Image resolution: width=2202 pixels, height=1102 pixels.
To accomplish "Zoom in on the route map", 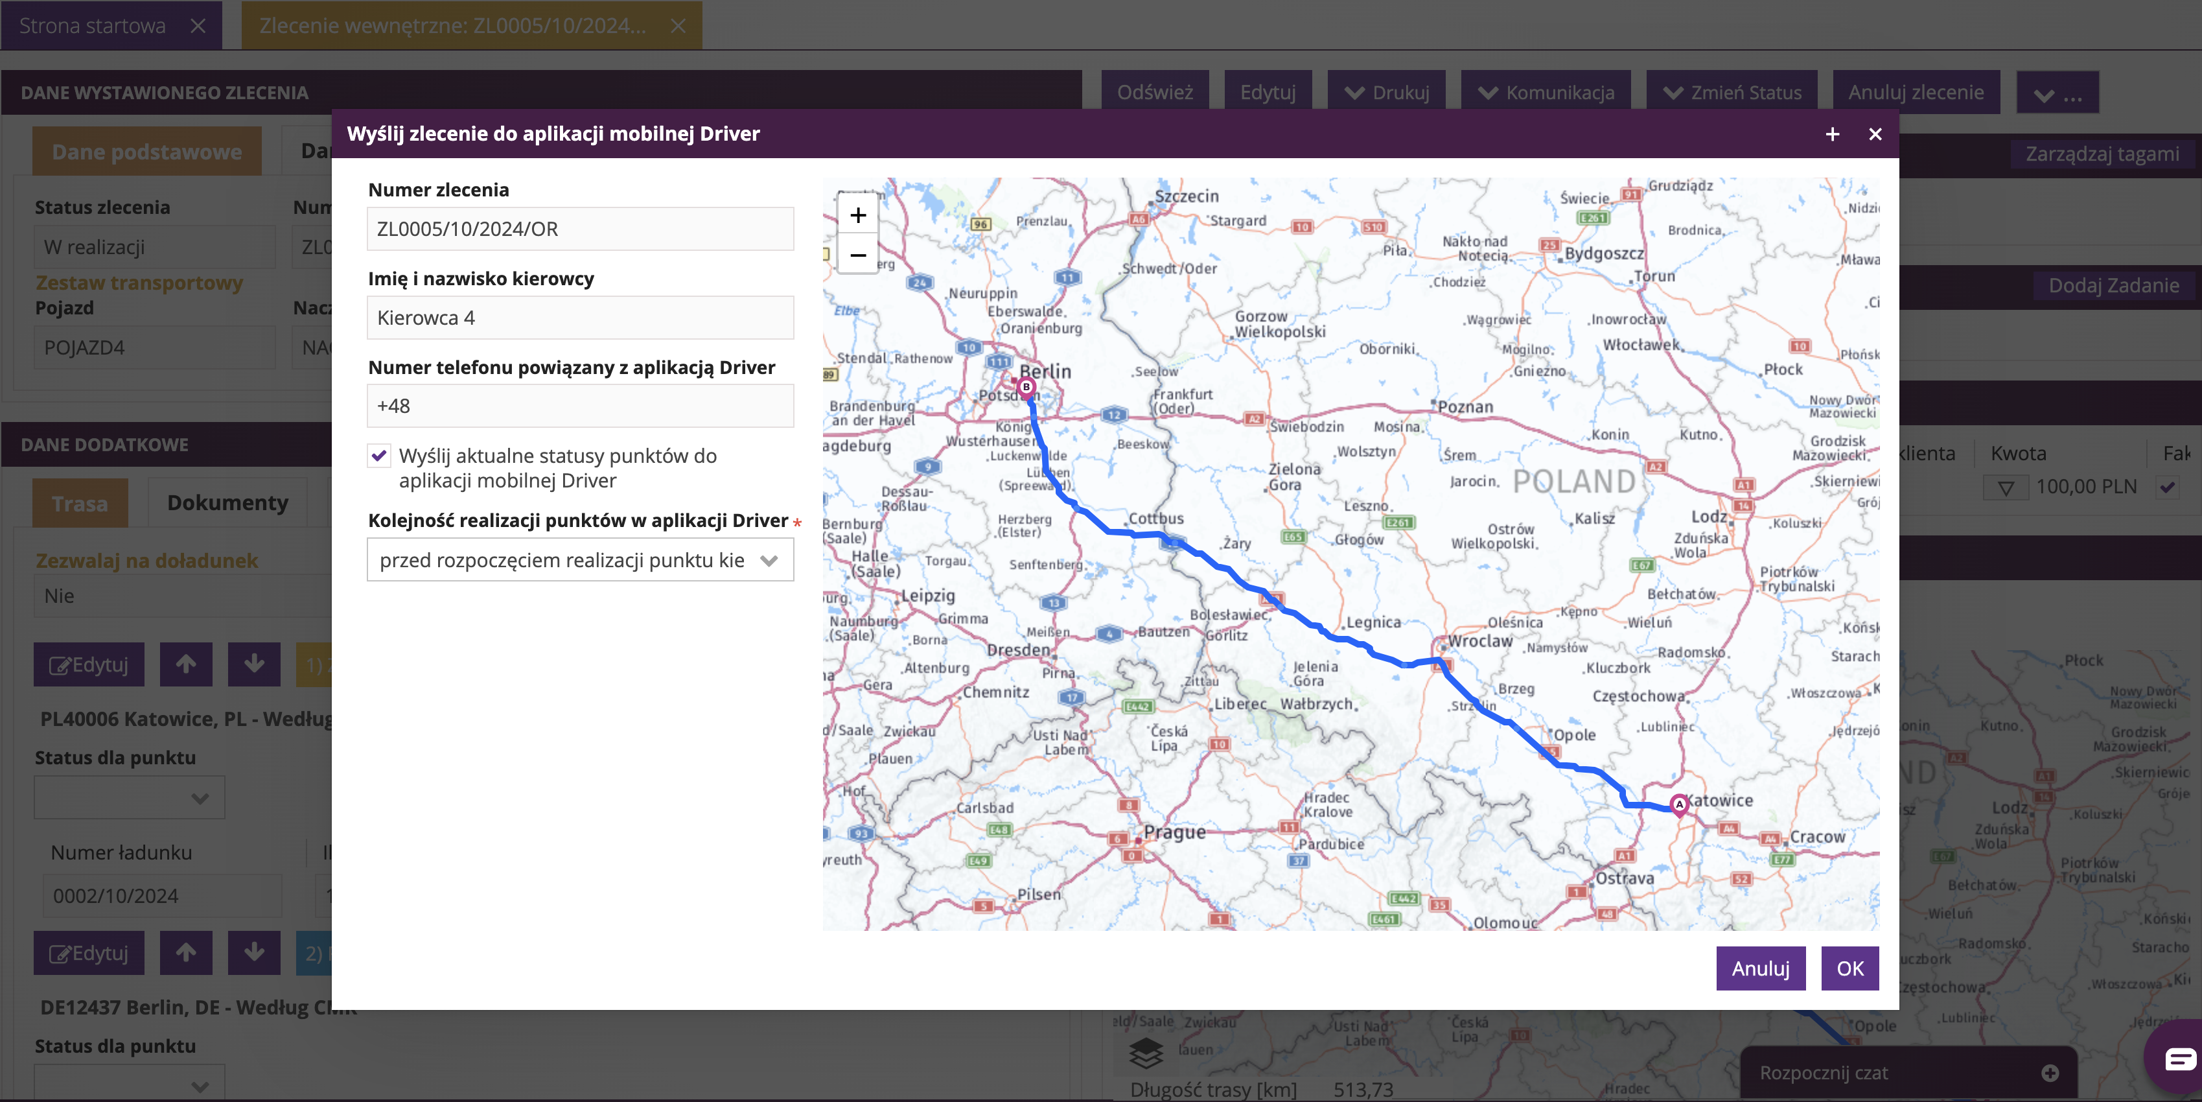I will (x=857, y=215).
